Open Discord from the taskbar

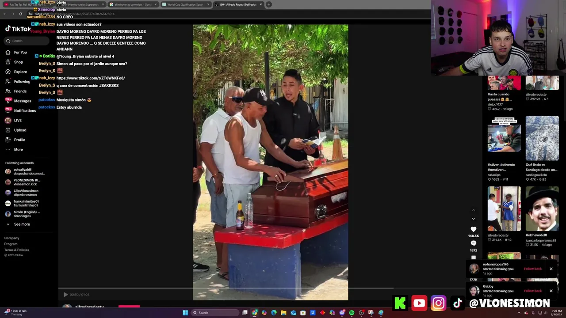pyautogui.click(x=342, y=313)
